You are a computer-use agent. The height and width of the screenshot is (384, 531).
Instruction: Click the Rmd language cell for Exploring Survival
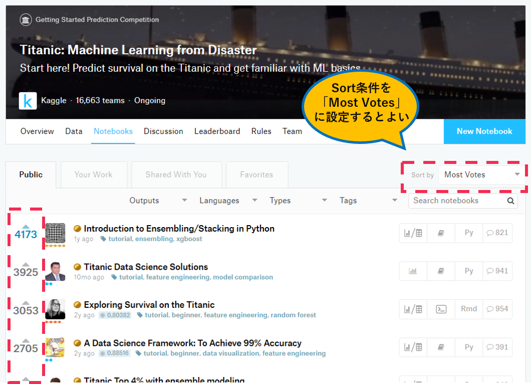tap(469, 309)
